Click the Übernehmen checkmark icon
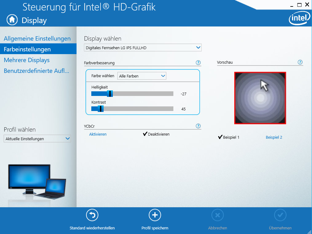Screen dimensions: 312x234 280,215
